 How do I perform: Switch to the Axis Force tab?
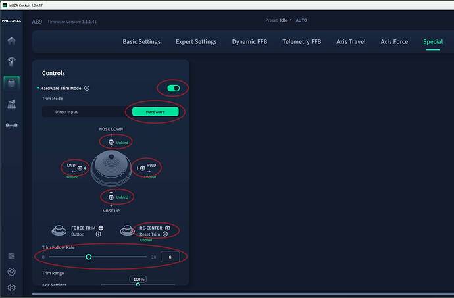[394, 42]
